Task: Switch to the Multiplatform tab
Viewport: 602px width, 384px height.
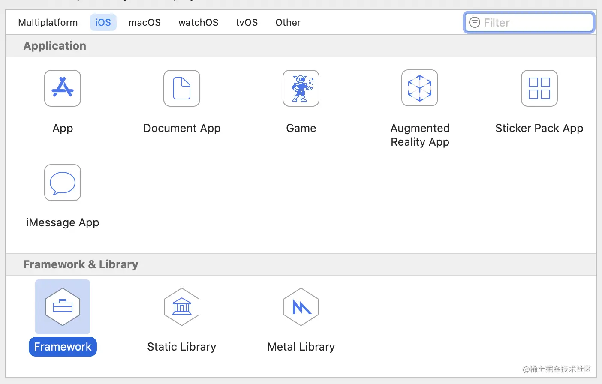Action: (x=48, y=22)
